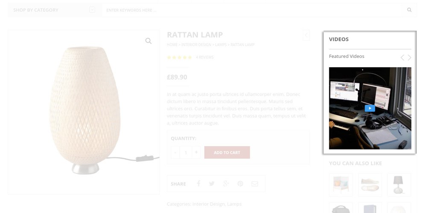Screen dimensions: 427x213
Task: Click previous product chevron beside title
Action: pos(306,35)
